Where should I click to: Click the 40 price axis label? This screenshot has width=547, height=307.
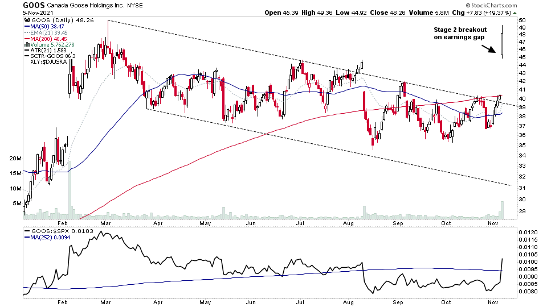522,98
